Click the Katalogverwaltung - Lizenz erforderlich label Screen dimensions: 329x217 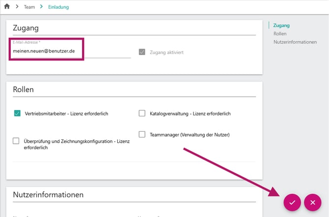(190, 113)
